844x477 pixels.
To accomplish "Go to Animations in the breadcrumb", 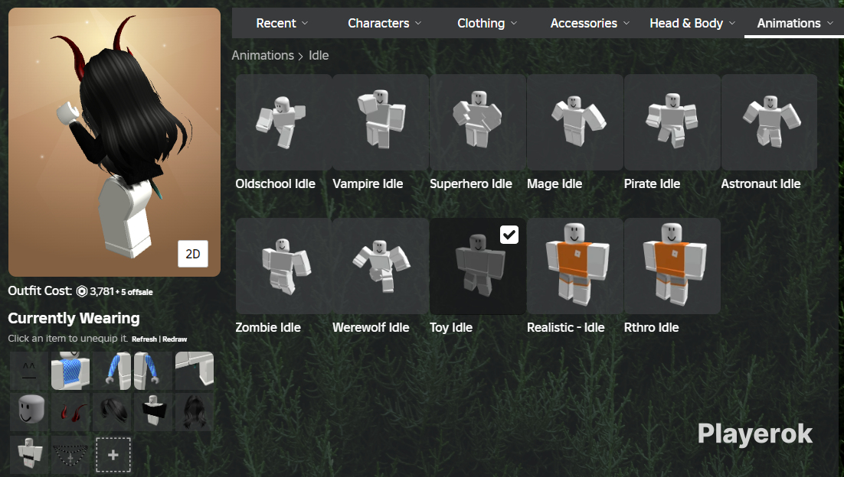I will [263, 55].
